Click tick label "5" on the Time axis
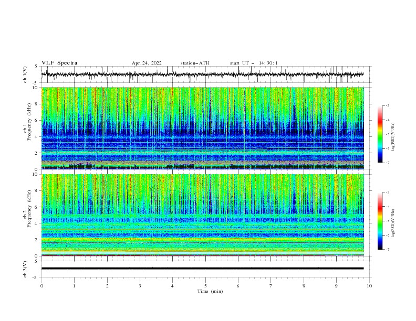 (x=205, y=286)
